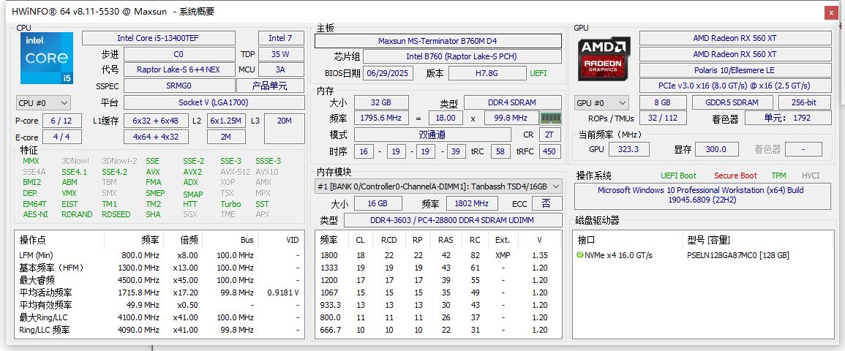The width and height of the screenshot is (845, 351).
Task: Click the GPU clock 323.3 value
Action: tap(628, 149)
